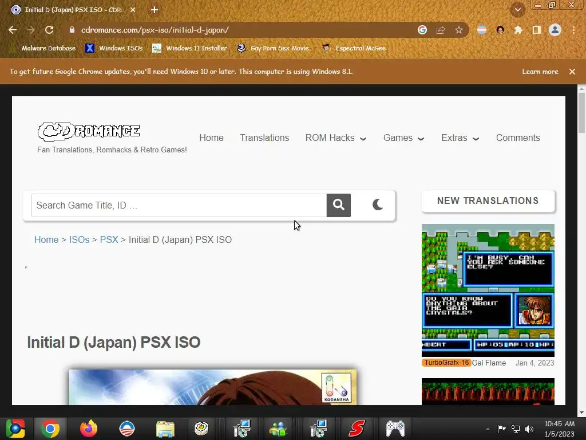The height and width of the screenshot is (440, 586).
Task: Open the Home nav menu item
Action: tap(212, 137)
